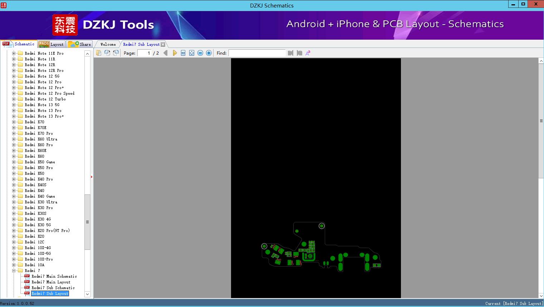Click the Redmi K70 Pro folder icon
This screenshot has height=307, width=544.
click(20, 133)
